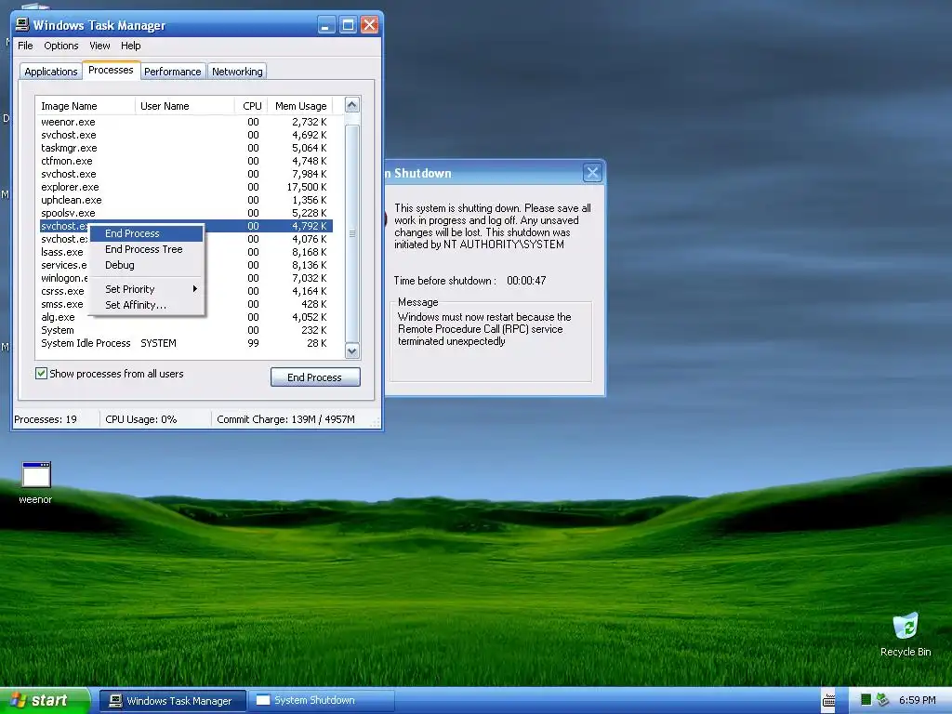Viewport: 952px width, 714px height.
Task: Select svchost.exe using 7,984 K
Action: coord(184,174)
